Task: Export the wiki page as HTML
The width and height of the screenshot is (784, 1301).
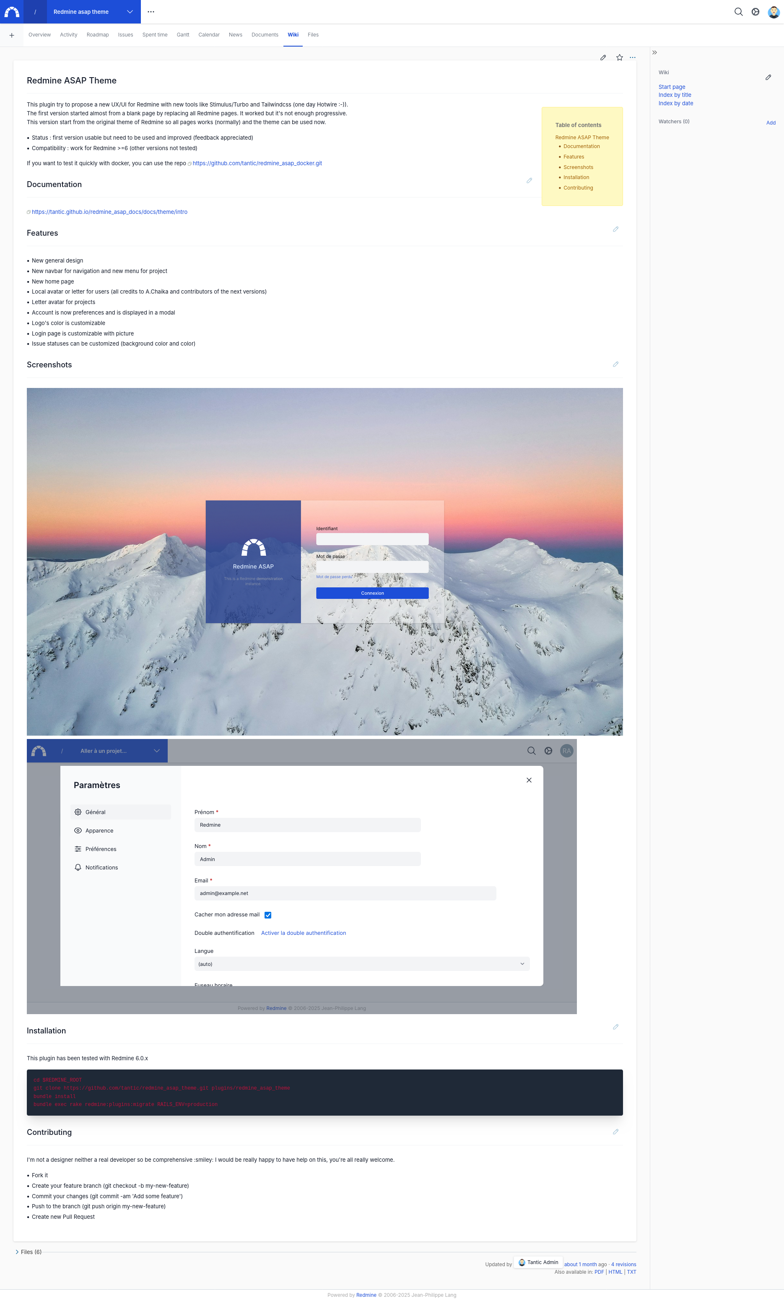Action: point(615,1272)
